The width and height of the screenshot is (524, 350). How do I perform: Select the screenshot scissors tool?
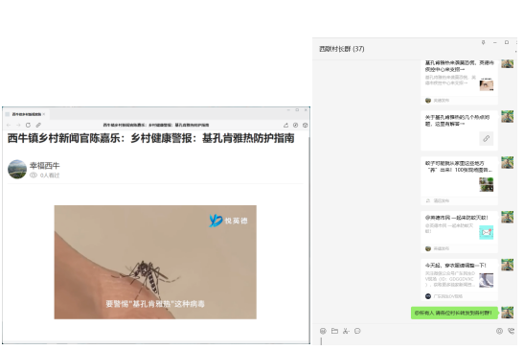pyautogui.click(x=346, y=331)
